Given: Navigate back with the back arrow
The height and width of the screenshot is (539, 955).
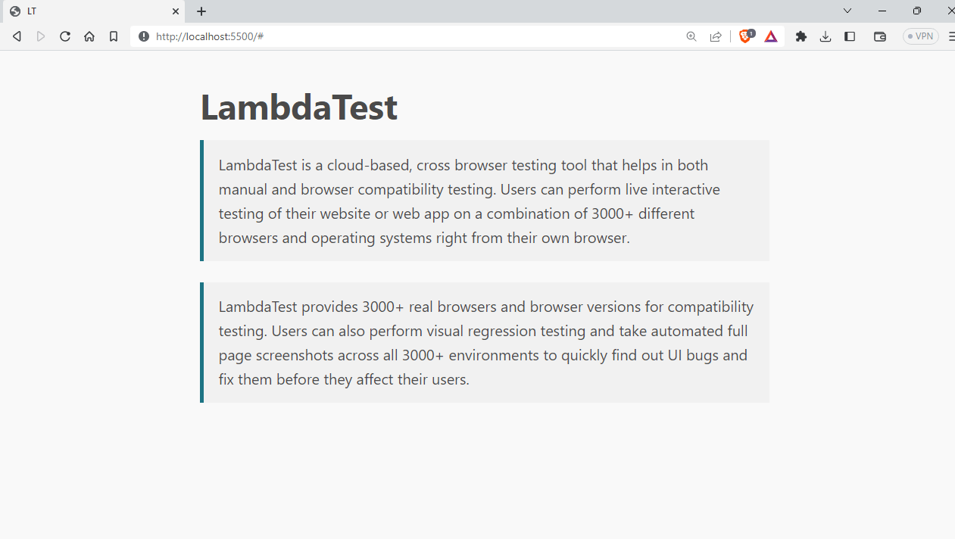Looking at the screenshot, I should click(16, 36).
